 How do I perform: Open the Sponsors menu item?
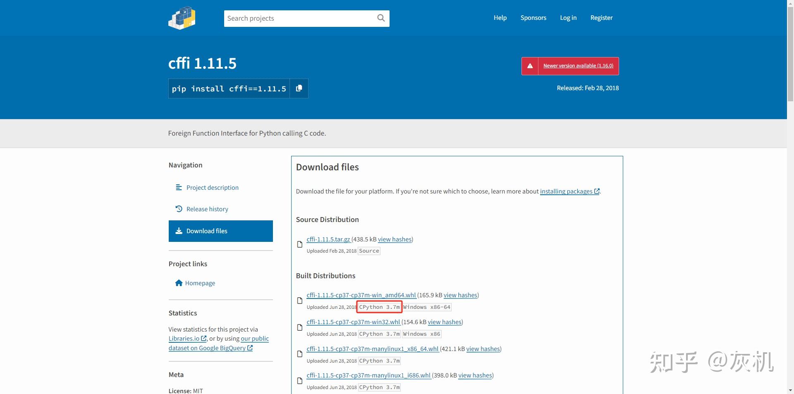click(533, 18)
